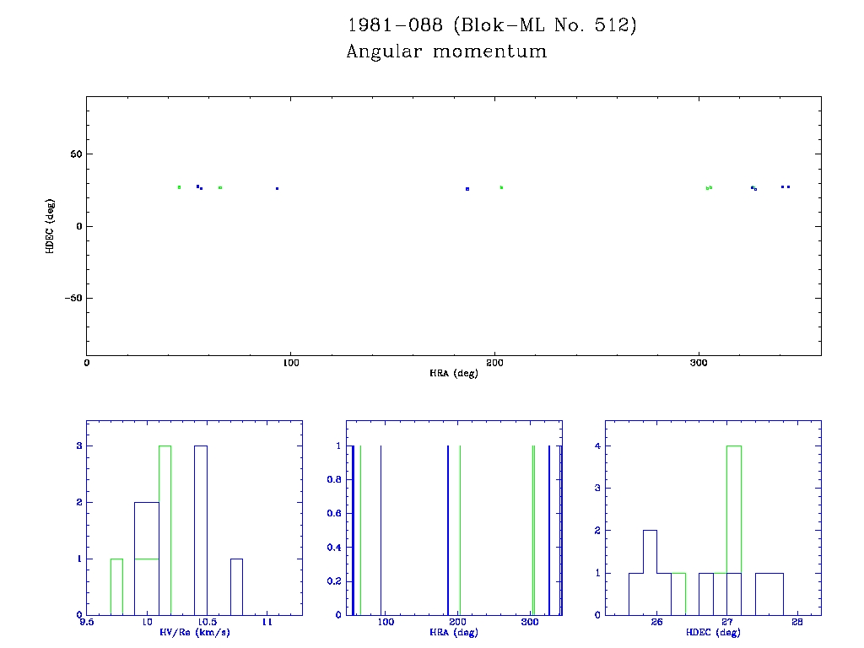Viewport: 864px width, 648px height.
Task: Select the '10.5' tick on HV/Re histogram
Action: click(208, 622)
